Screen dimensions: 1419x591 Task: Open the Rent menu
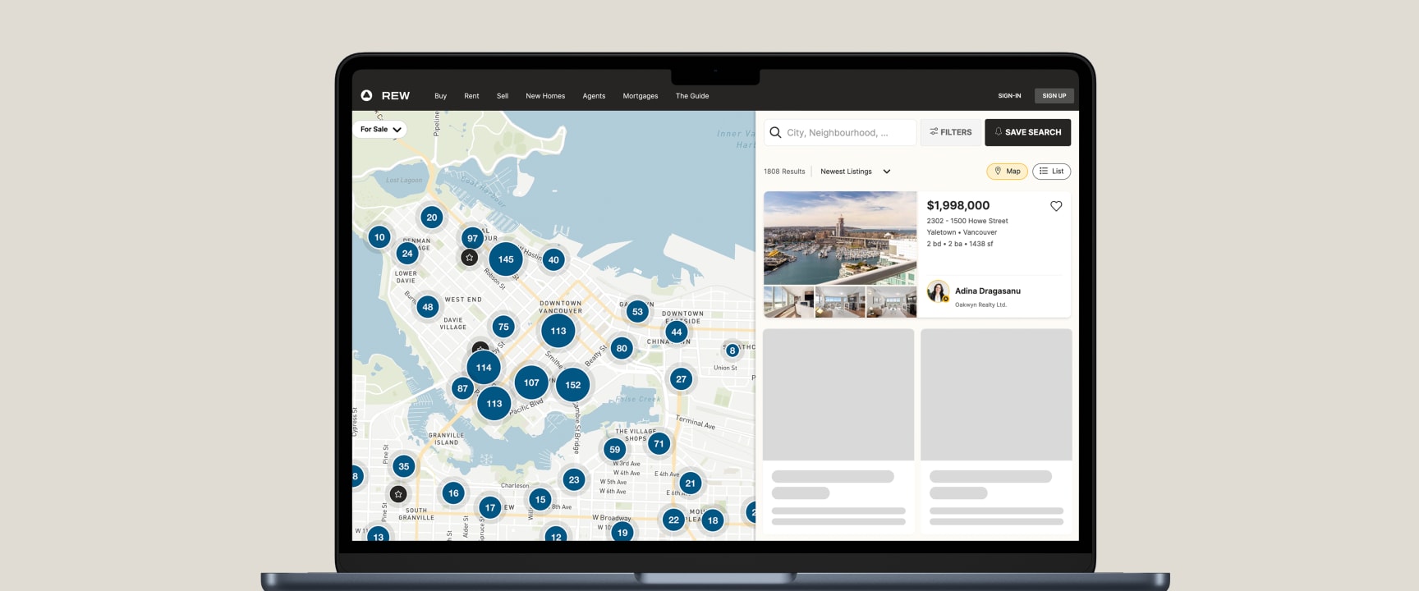coord(471,96)
